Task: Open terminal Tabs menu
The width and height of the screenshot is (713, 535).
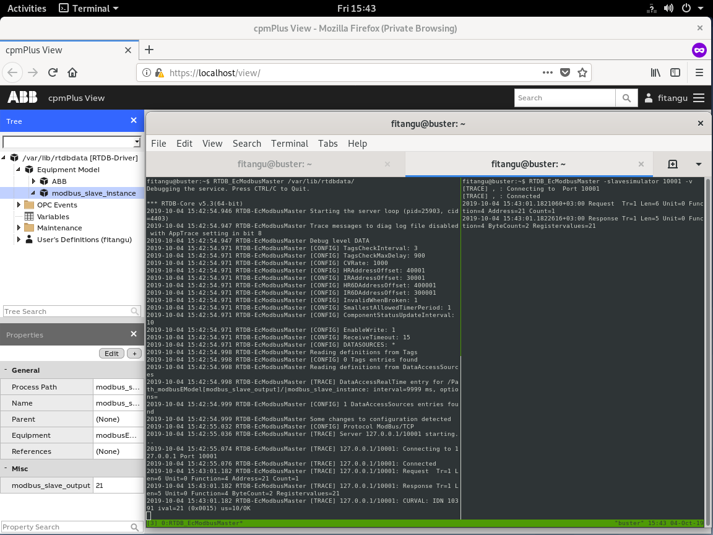Action: click(x=328, y=143)
